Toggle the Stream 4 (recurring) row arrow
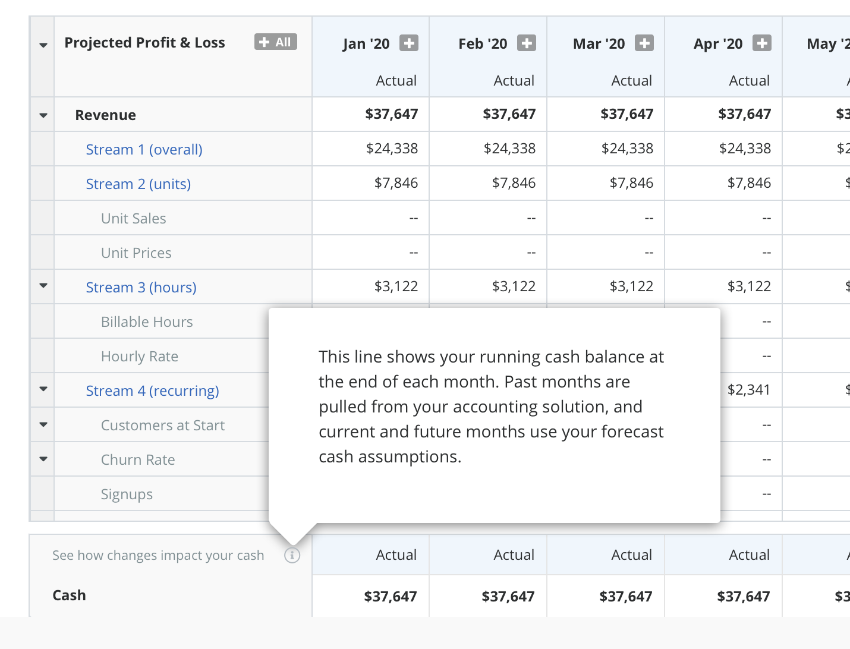 (43, 389)
